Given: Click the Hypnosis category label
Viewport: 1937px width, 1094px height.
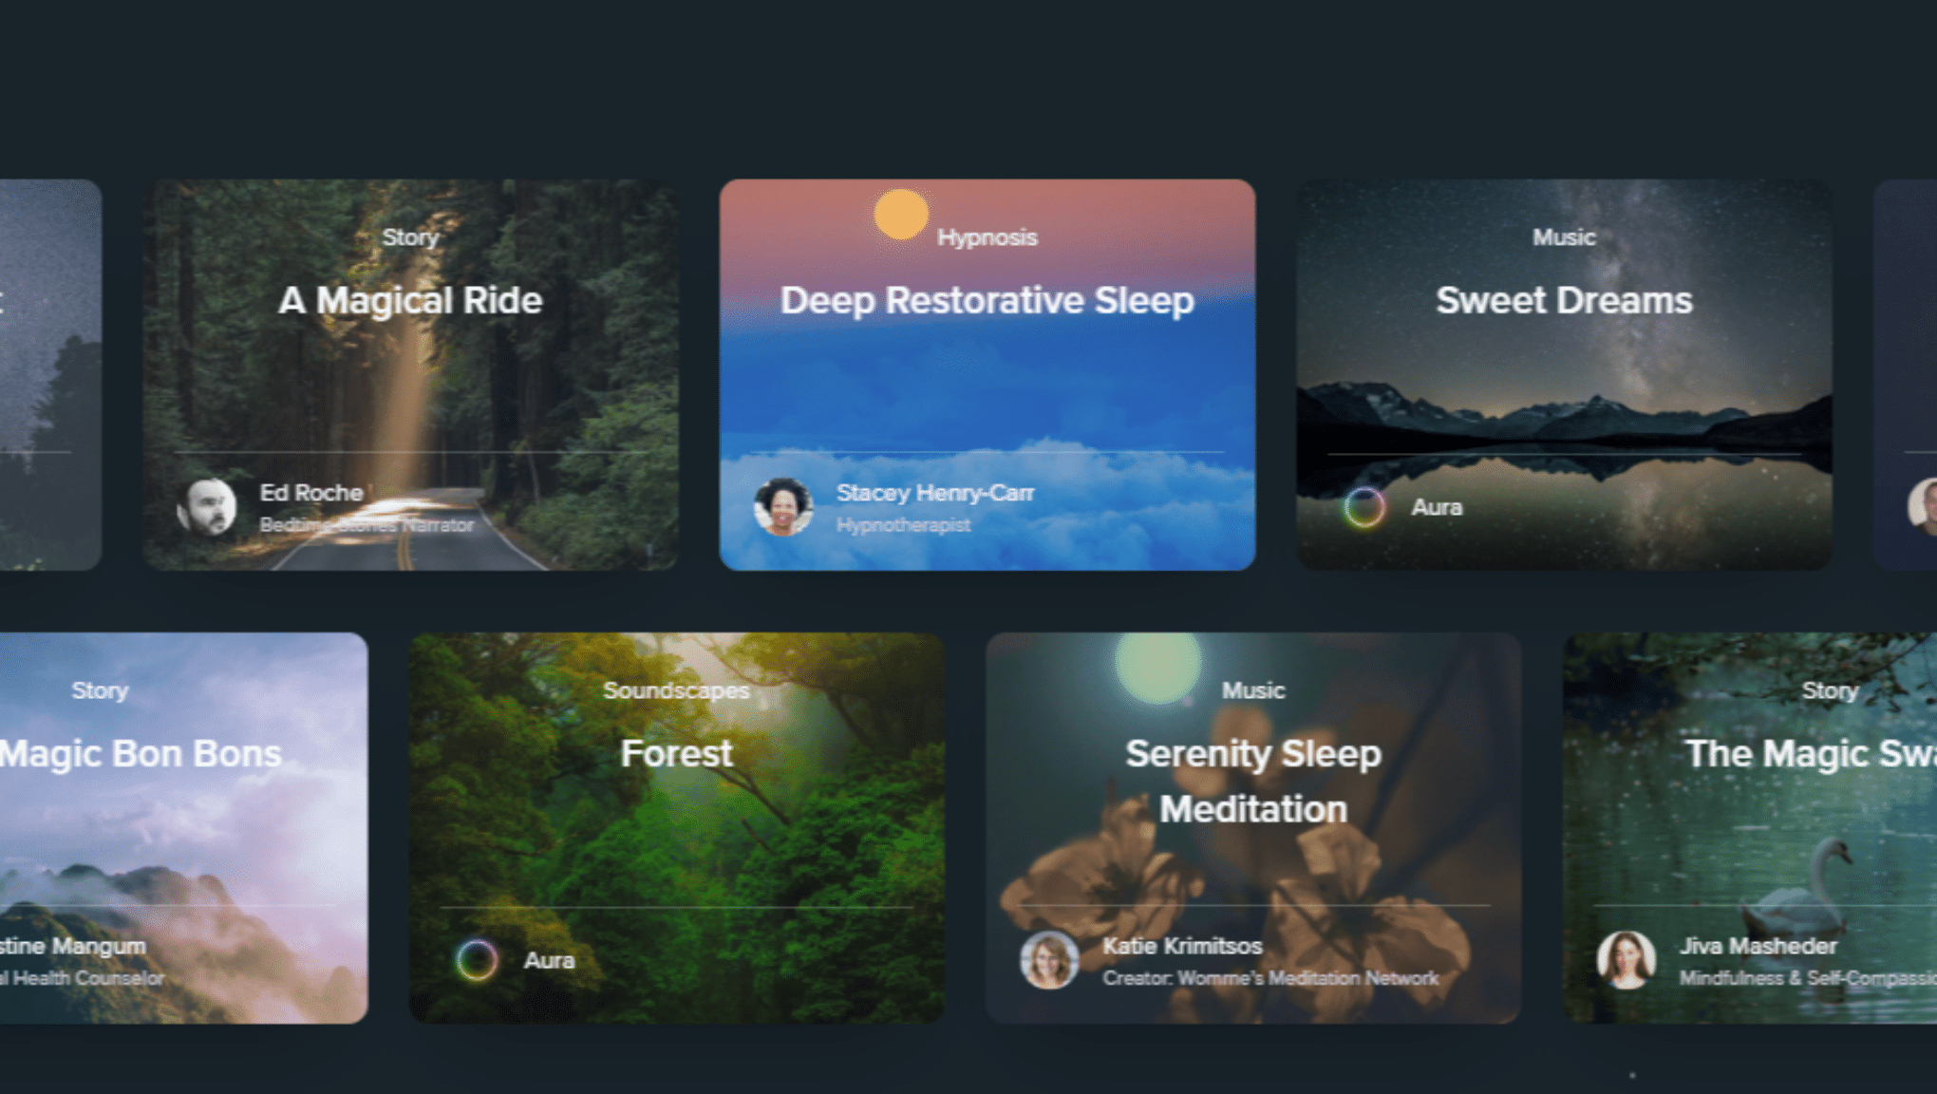Looking at the screenshot, I should 987,237.
